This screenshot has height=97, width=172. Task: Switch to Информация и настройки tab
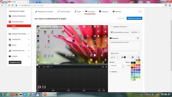(44, 12)
